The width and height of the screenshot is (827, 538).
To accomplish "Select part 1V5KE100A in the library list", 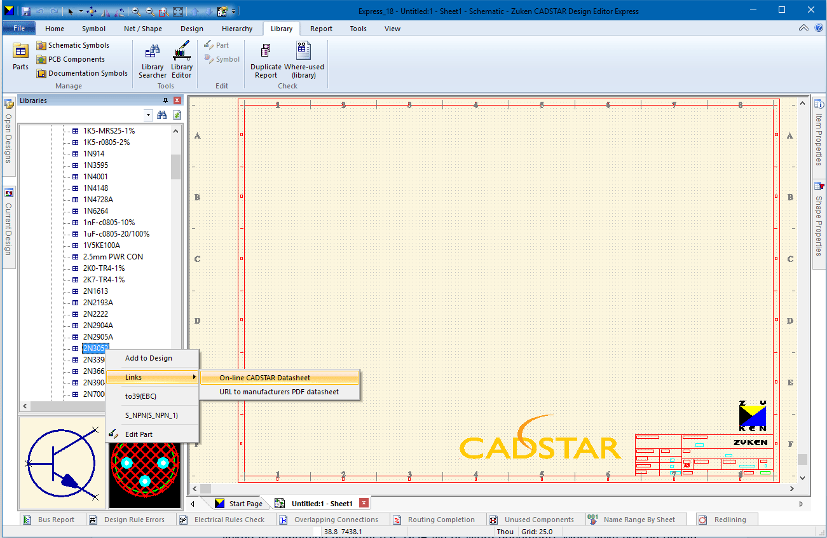I will pyautogui.click(x=102, y=245).
